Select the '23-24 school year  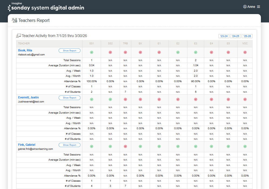click(224, 36)
